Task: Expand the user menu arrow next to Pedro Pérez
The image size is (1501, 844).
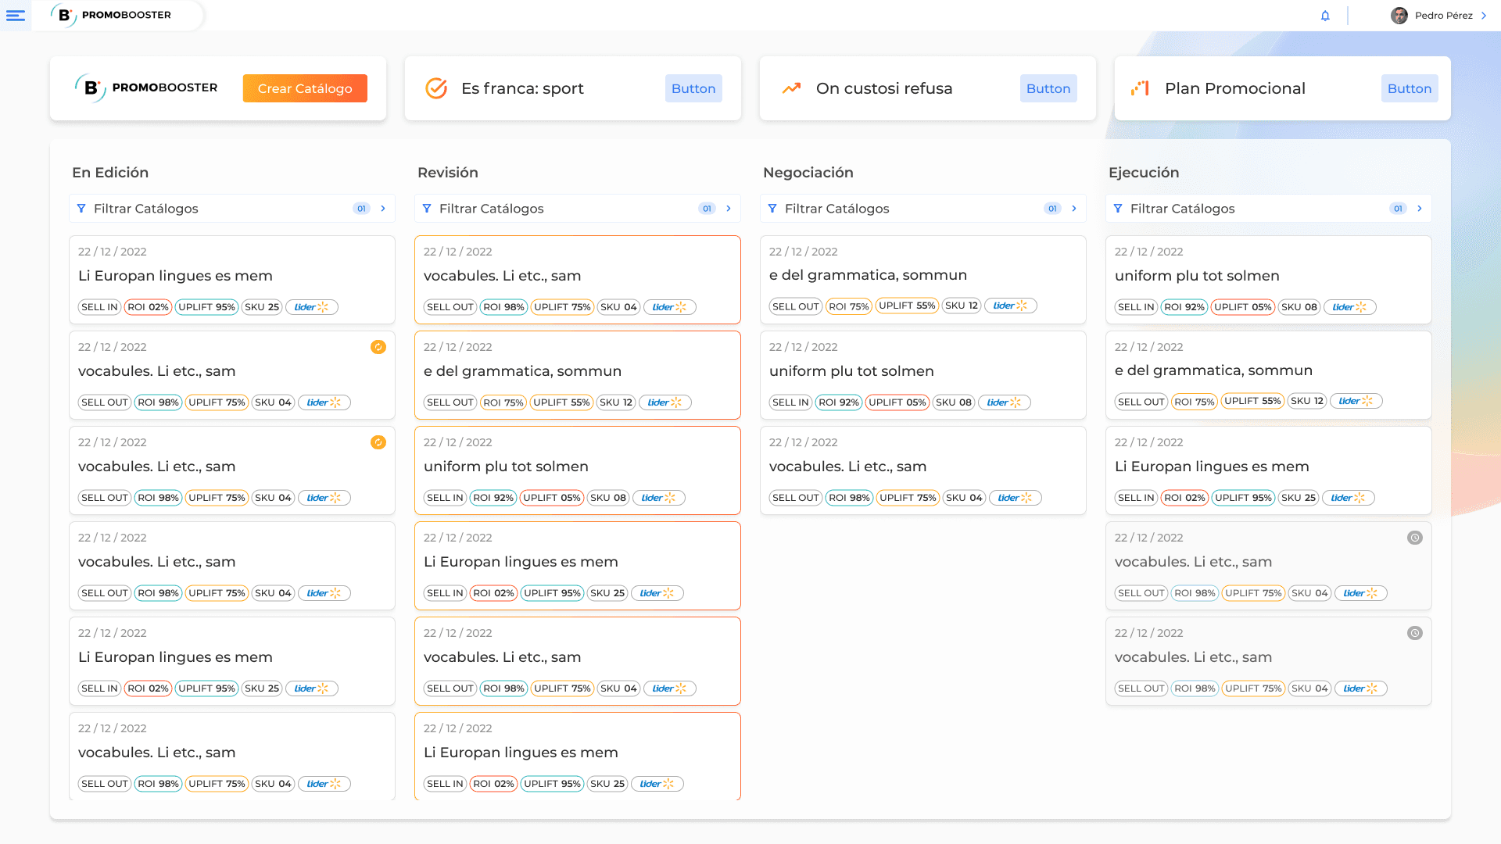Action: 1484,16
